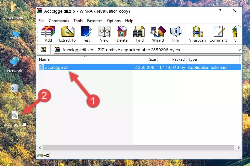This screenshot has width=250, height=166.
Task: Click the Add toolbar icon
Action: coord(48,34)
